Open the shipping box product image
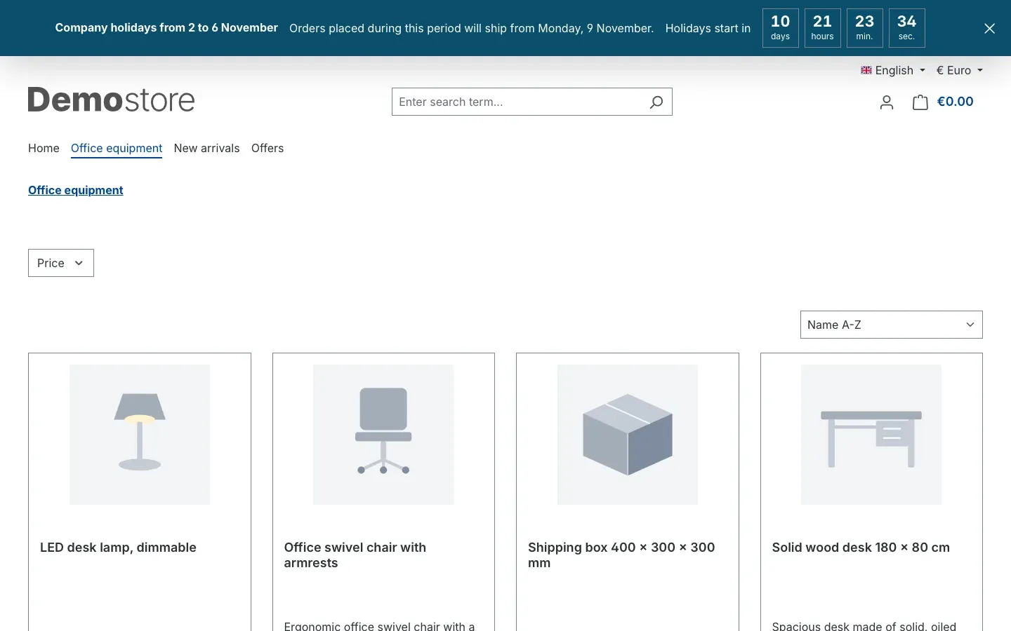This screenshot has height=631, width=1011. click(x=628, y=435)
